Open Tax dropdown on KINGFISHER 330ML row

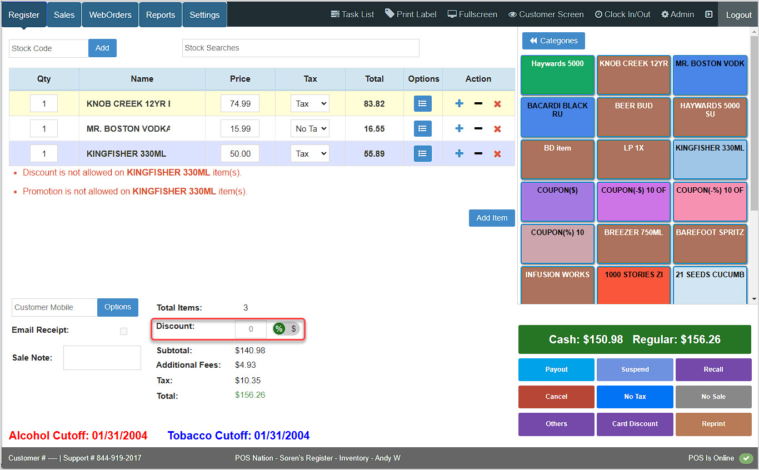point(310,153)
